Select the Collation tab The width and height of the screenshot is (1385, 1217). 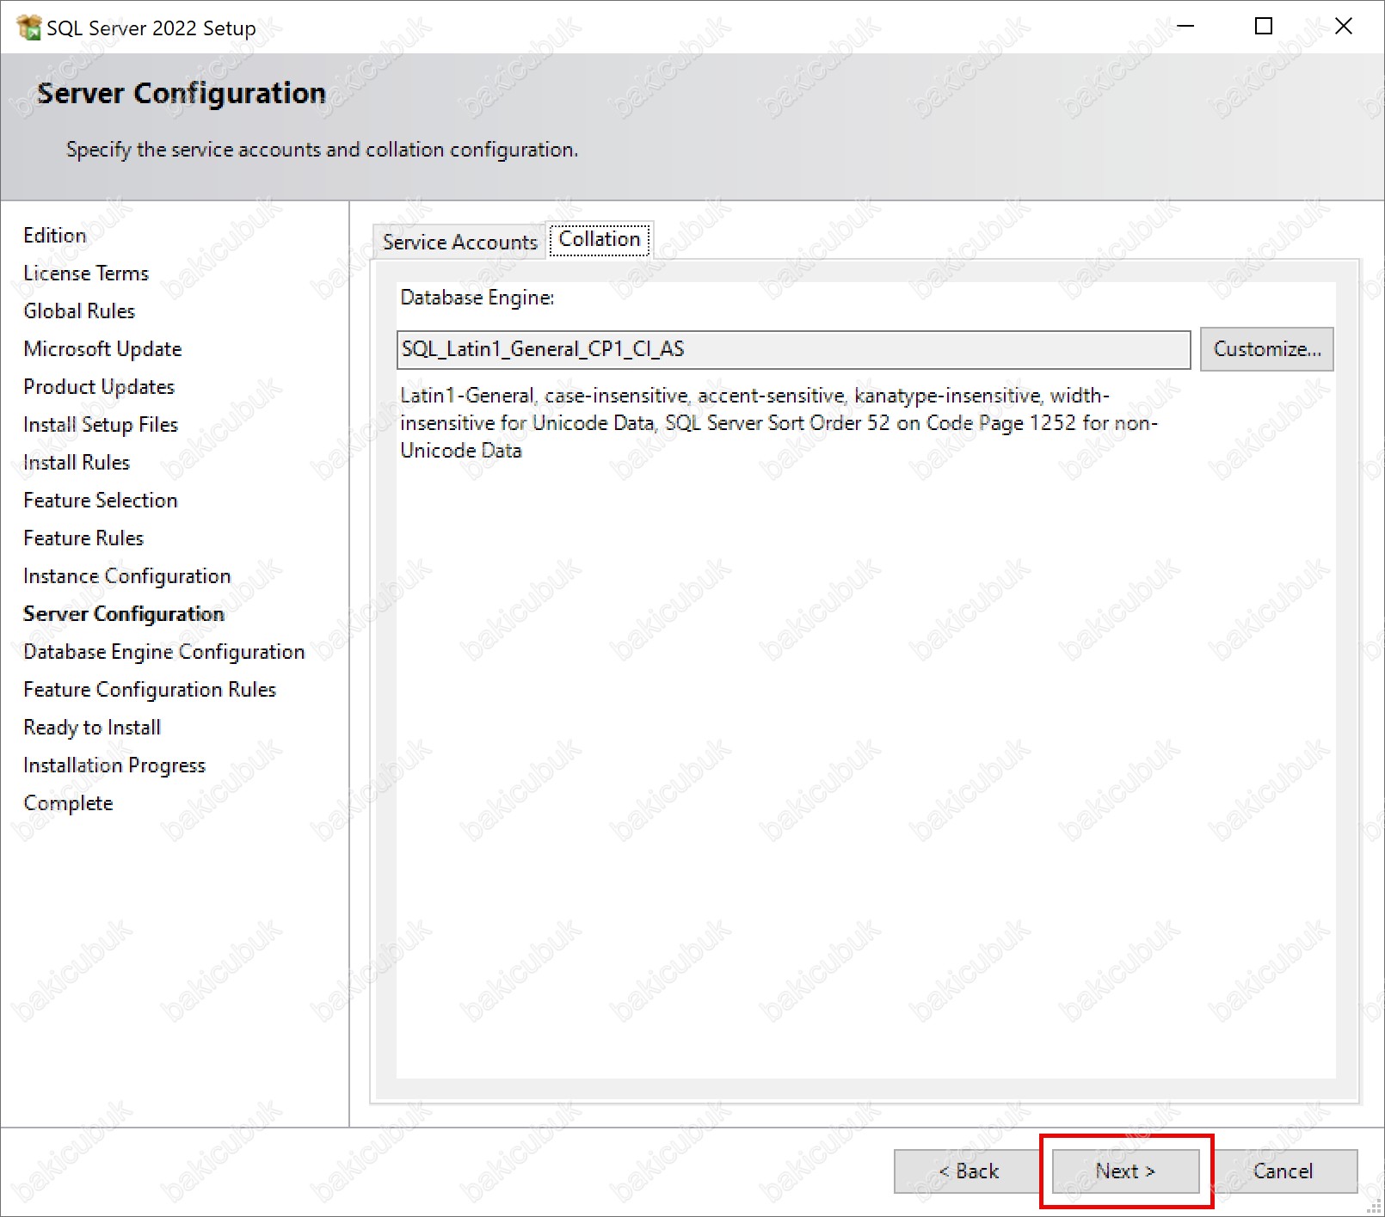tap(600, 239)
